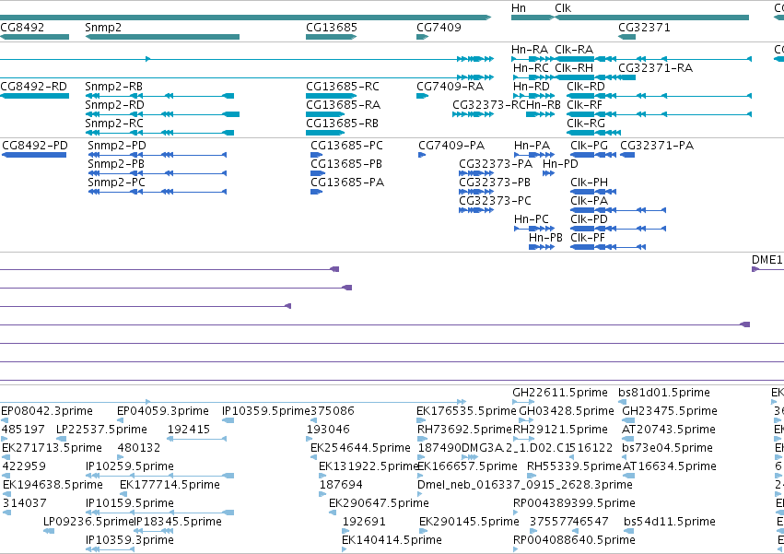
Task: Click protein CG13685-PB
Action: coord(346,164)
